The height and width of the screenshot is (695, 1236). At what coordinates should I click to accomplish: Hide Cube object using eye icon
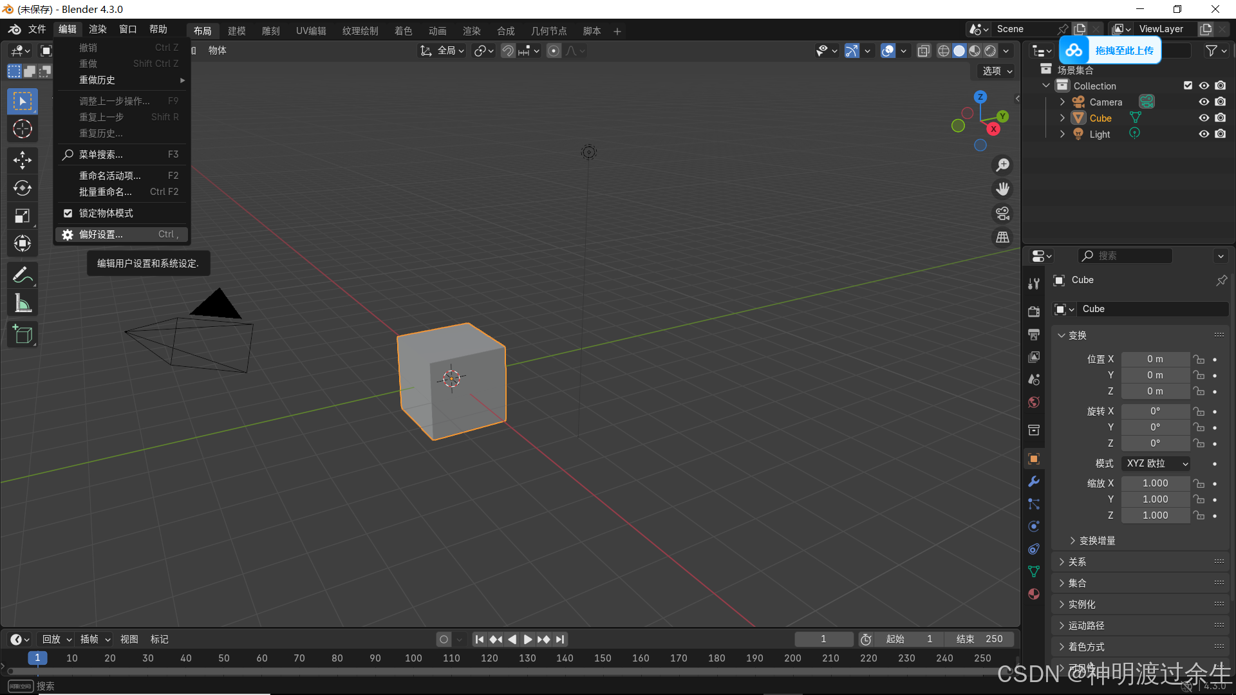coord(1203,118)
